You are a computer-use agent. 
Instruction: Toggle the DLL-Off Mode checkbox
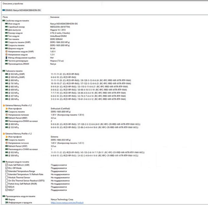[x=6, y=168]
